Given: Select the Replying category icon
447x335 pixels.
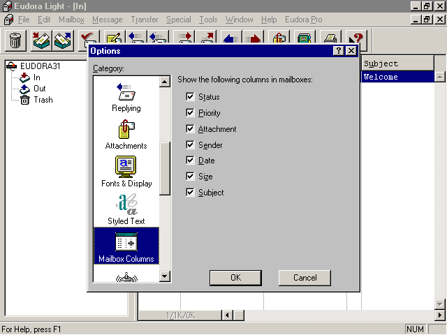Looking at the screenshot, I should click(126, 97).
